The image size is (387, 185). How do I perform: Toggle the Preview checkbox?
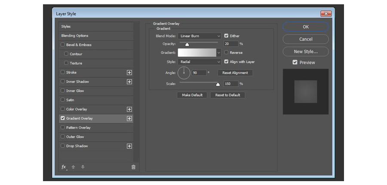coord(295,62)
